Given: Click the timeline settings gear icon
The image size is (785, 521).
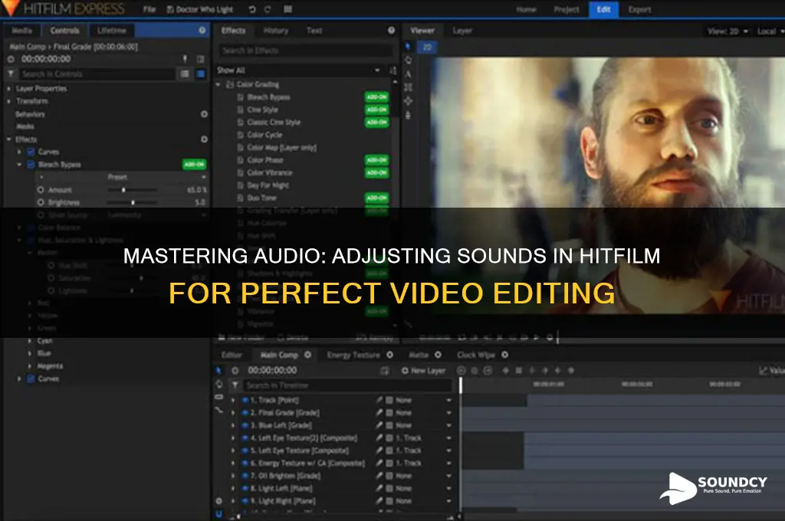Looking at the screenshot, I should pos(218,500).
